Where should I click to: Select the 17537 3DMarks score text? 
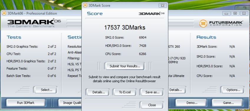pos(125,28)
